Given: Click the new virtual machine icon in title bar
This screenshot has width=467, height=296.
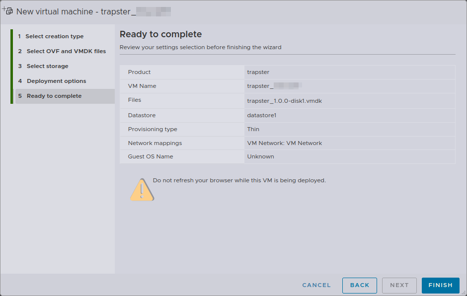Looking at the screenshot, I should point(7,10).
